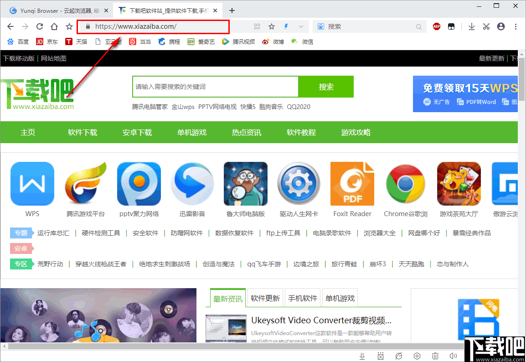This screenshot has height=362, width=526.
Task: Open the 安卓下载 navigation menu item
Action: coord(137,132)
